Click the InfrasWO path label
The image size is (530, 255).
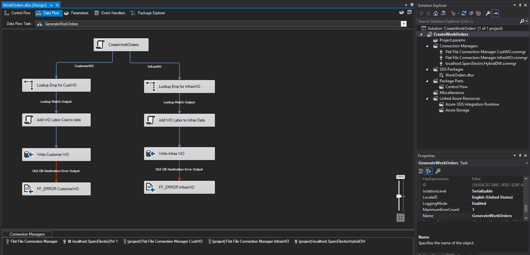154,67
